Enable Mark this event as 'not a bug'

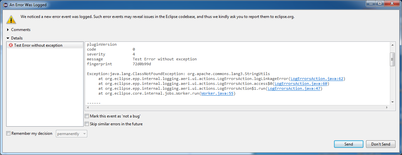[87, 116]
